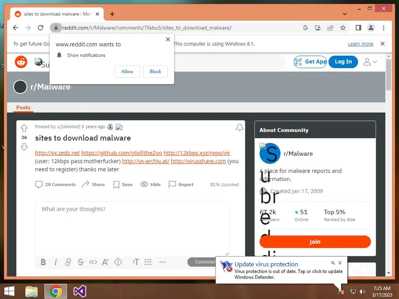Image resolution: width=399 pixels, height=299 pixels.
Task: Click the r/Malware community title header
Action: point(50,87)
